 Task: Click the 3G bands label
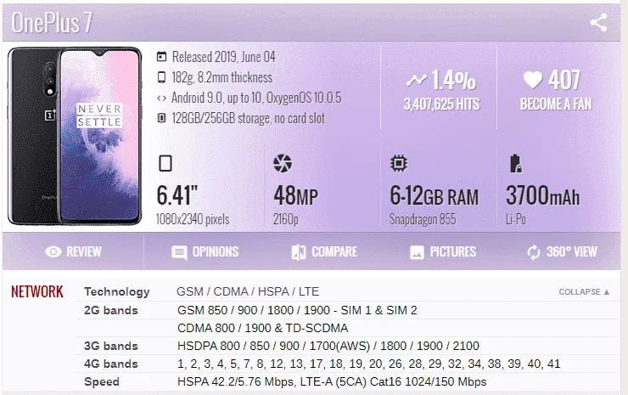[111, 346]
